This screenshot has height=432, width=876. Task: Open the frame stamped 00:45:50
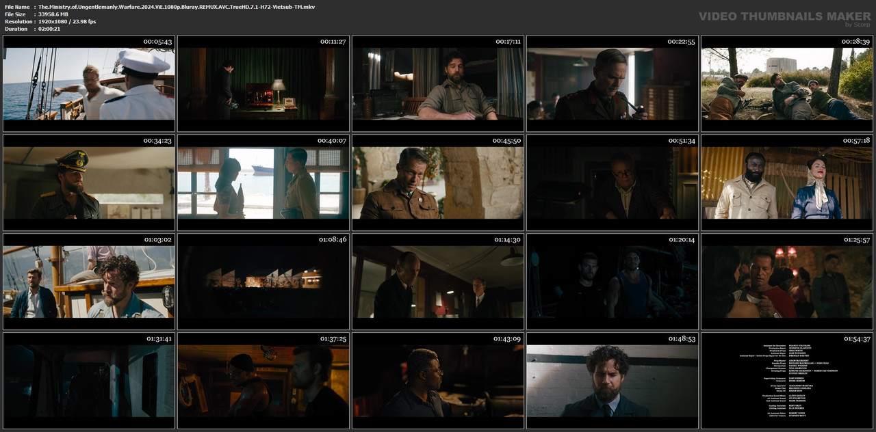point(438,183)
